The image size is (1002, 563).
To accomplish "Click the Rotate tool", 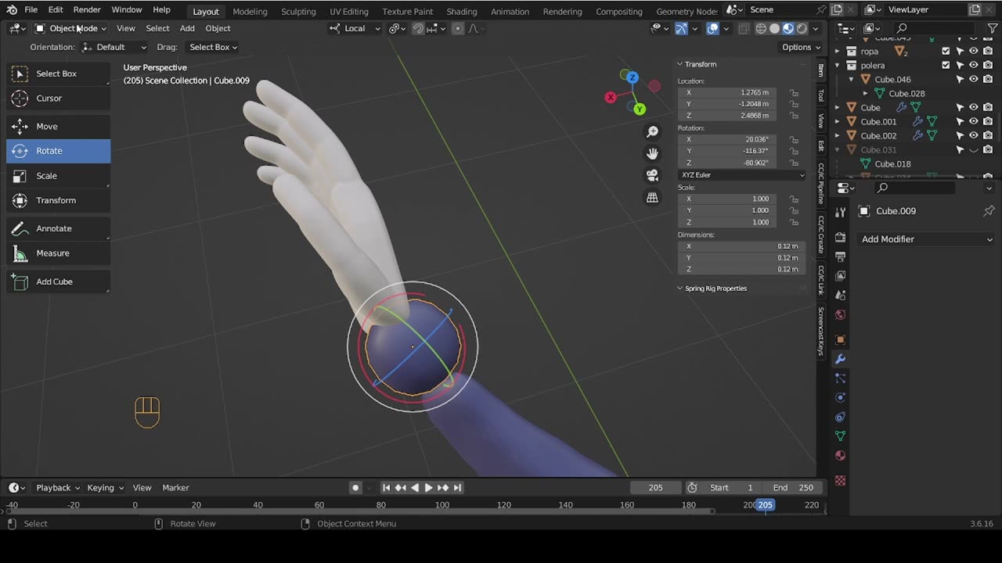I will tap(58, 151).
